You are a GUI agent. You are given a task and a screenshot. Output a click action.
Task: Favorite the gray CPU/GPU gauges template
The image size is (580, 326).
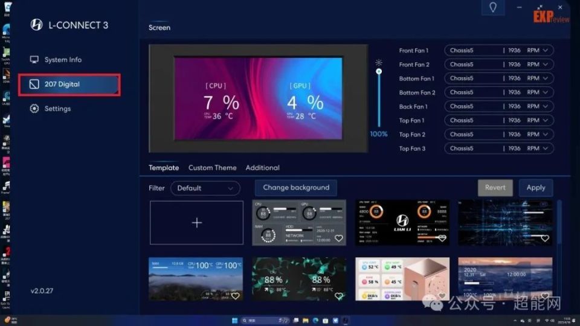point(338,238)
